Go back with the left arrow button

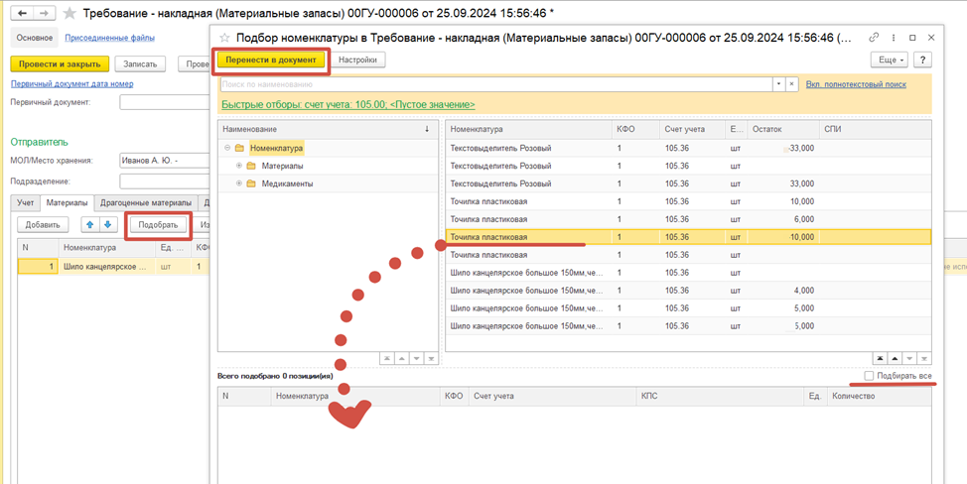(x=24, y=13)
